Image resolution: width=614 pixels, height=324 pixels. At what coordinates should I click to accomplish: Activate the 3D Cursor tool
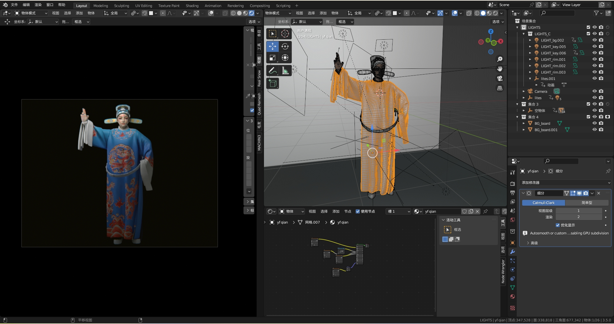[x=285, y=34]
